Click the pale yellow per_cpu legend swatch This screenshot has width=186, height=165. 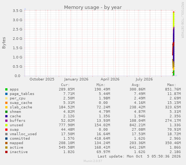tap(6, 98)
